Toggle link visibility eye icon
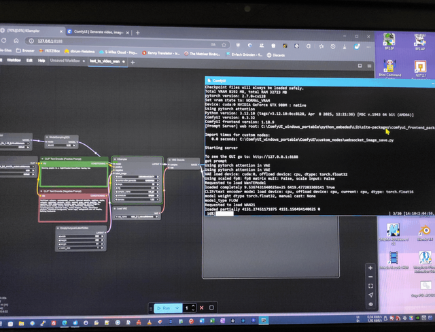The width and height of the screenshot is (435, 332). pyautogui.click(x=370, y=304)
